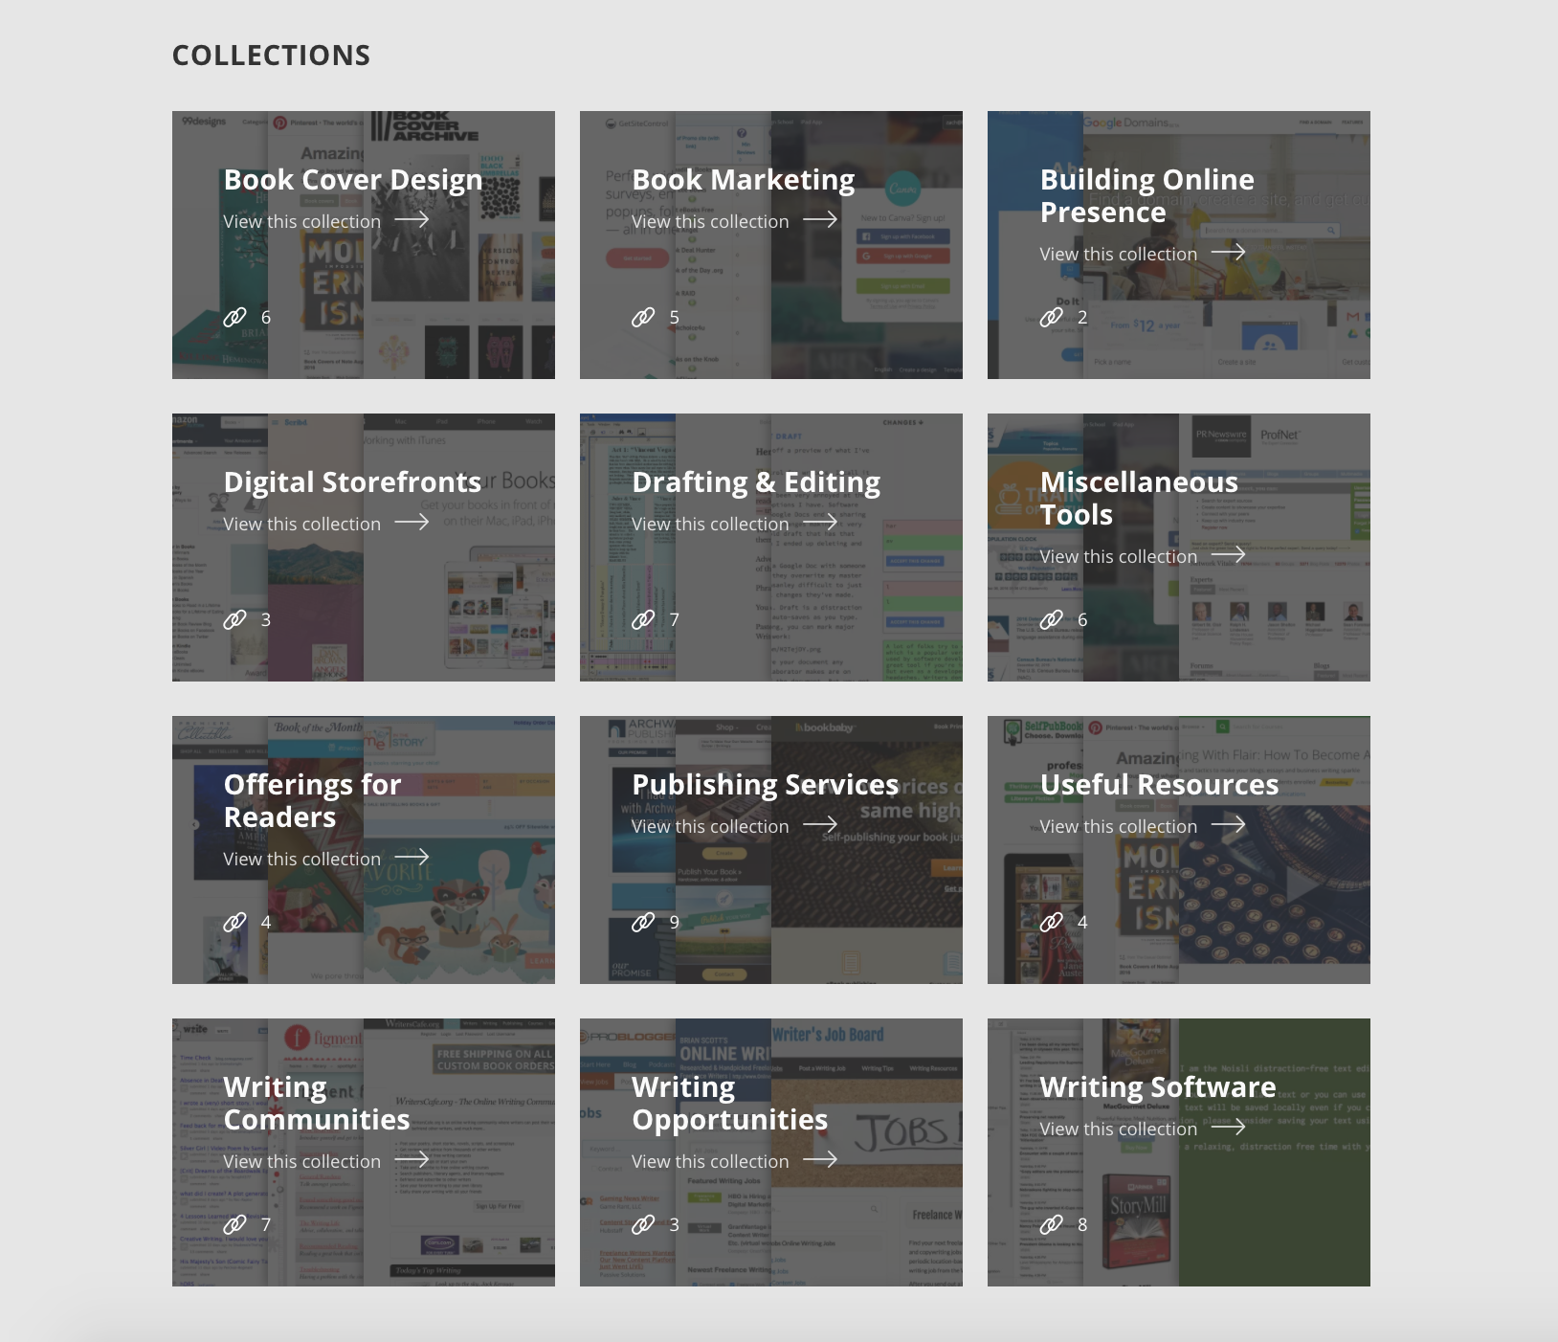Click 'View this collection' under Writing Software
Image resolution: width=1558 pixels, height=1342 pixels.
[1119, 1129]
